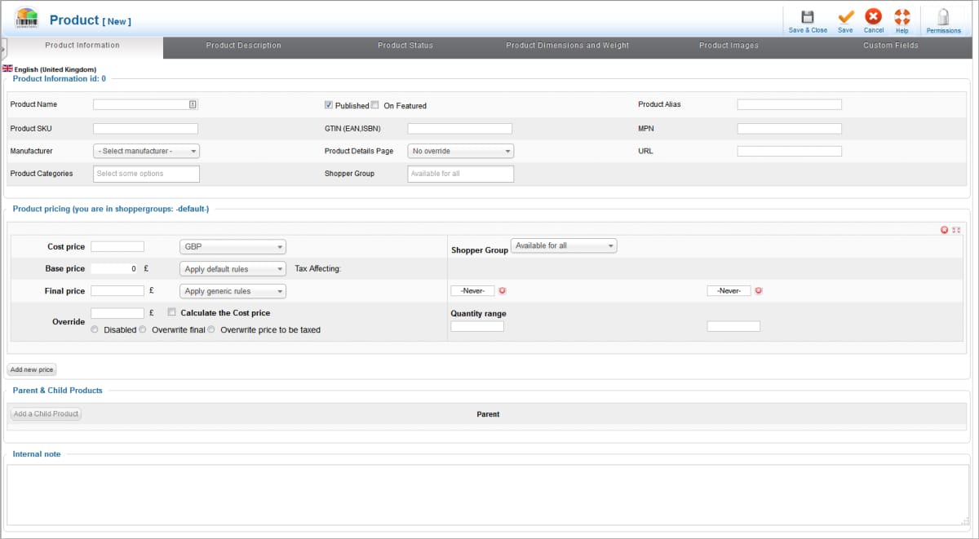Switch to the Product Description tab
The width and height of the screenshot is (979, 539).
[243, 46]
